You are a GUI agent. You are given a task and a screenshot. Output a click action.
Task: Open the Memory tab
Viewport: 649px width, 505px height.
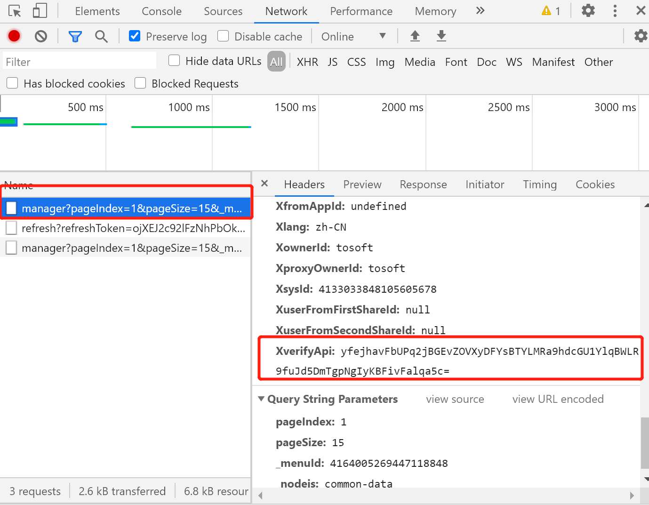435,11
